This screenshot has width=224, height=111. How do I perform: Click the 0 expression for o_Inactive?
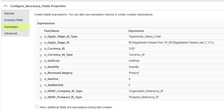pyautogui.click(x=129, y=79)
